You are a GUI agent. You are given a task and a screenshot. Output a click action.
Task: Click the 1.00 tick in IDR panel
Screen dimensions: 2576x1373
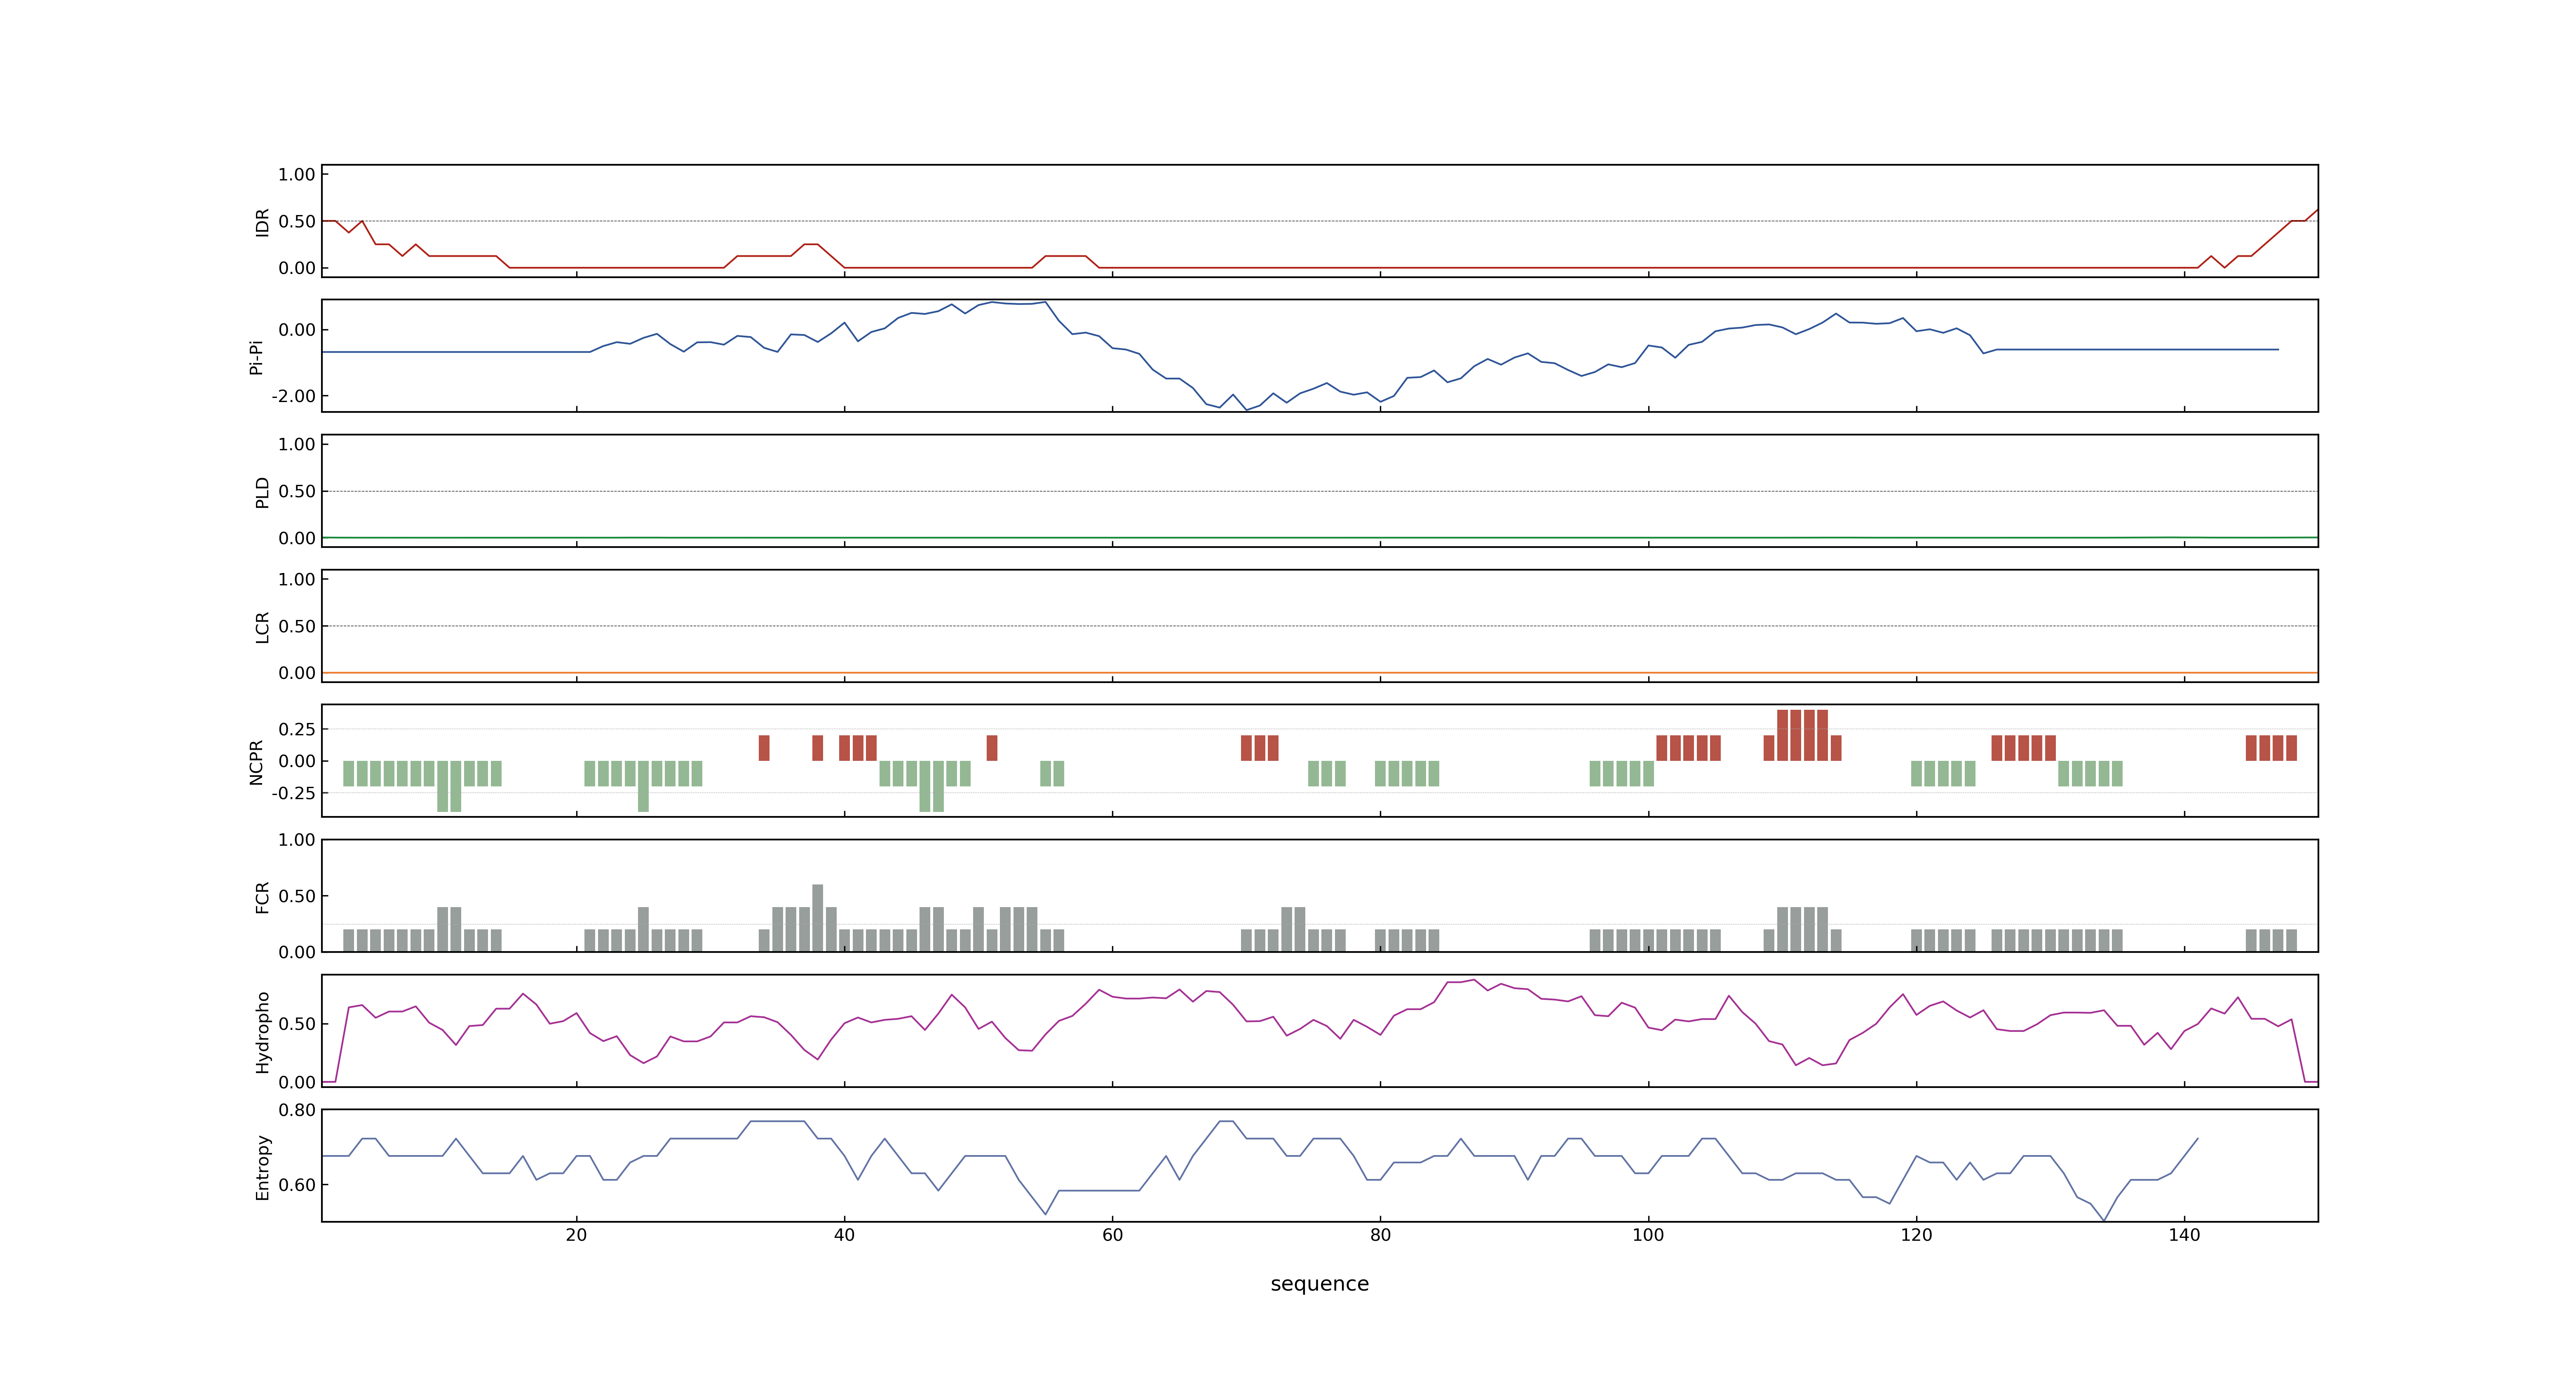pyautogui.click(x=297, y=175)
